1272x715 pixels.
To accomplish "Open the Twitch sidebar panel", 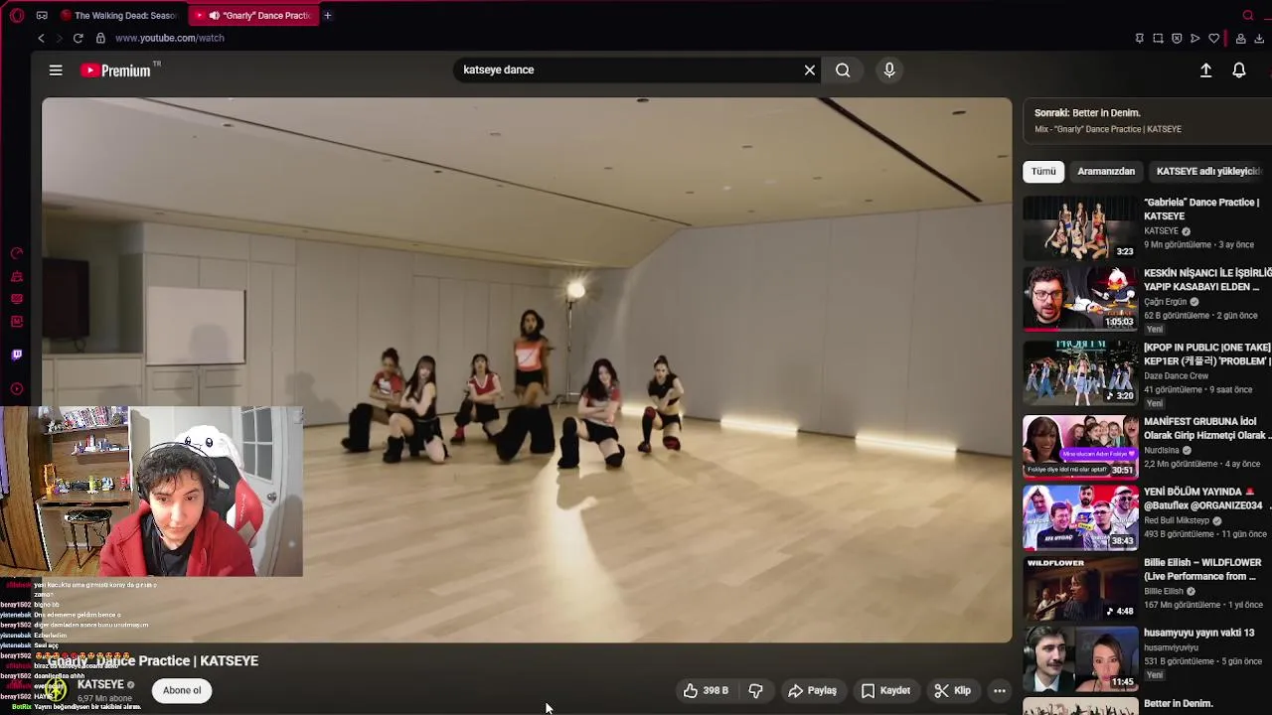I will (17, 355).
